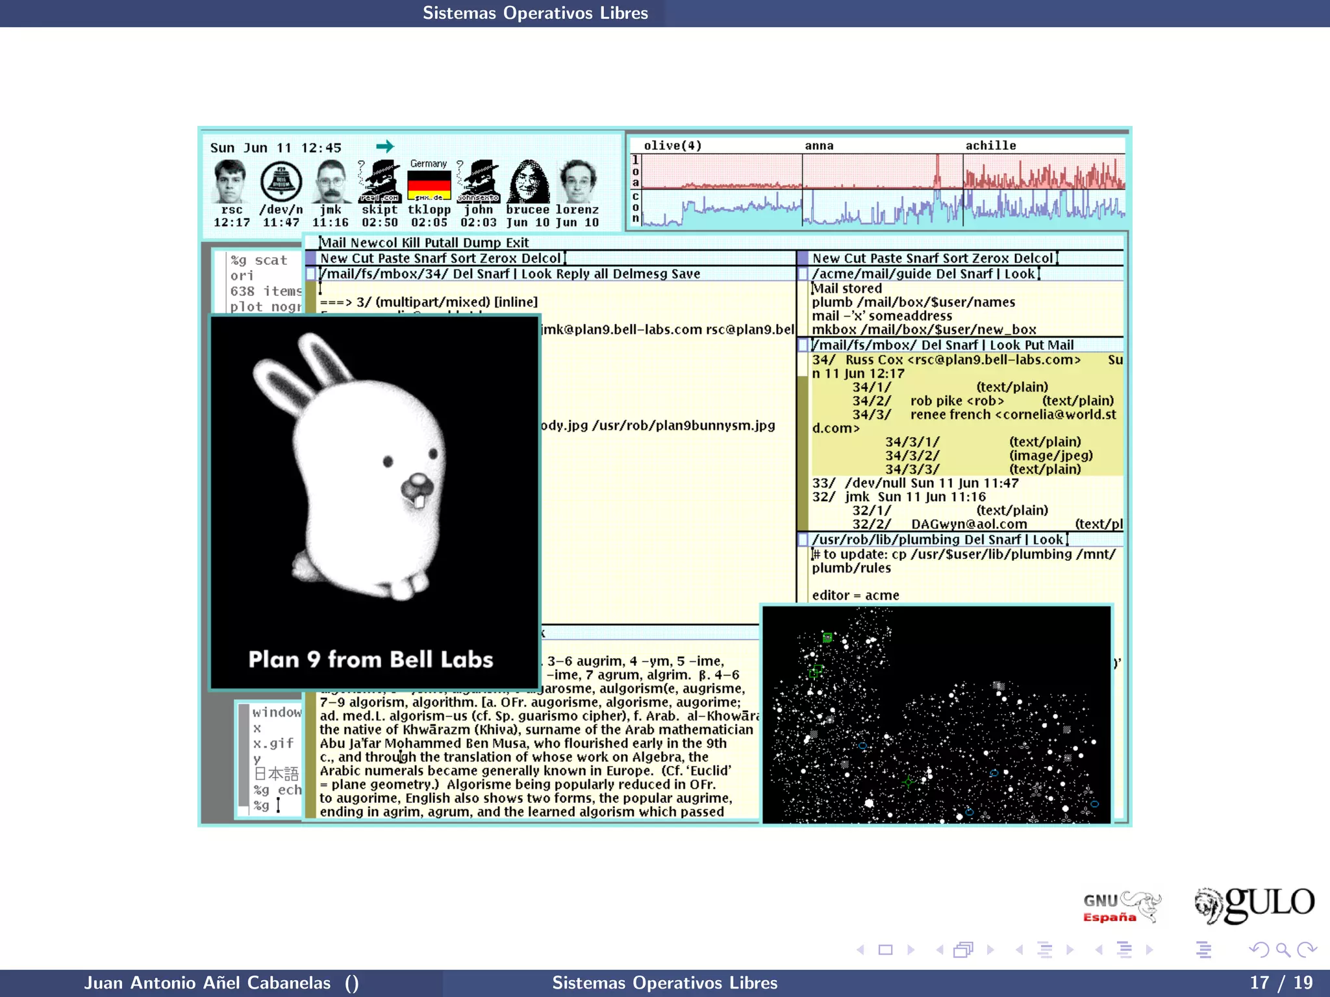This screenshot has width=1330, height=997.
Task: Click the Beamer go-back curved arrow
Action: 1259,950
